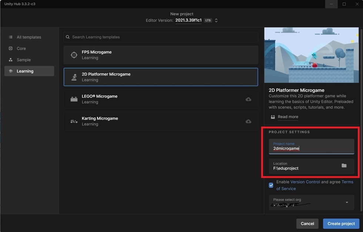Viewport: 363px width, 232px height.
Task: Browse location with the folder icon
Action: (344, 166)
